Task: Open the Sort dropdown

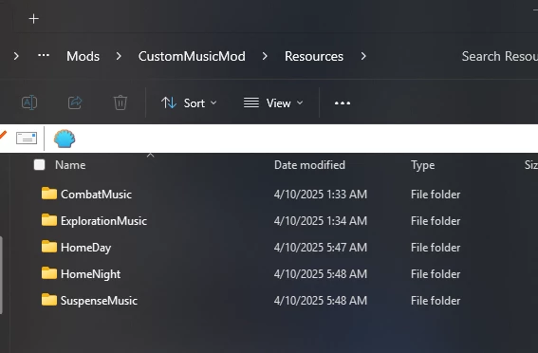Action: tap(189, 102)
